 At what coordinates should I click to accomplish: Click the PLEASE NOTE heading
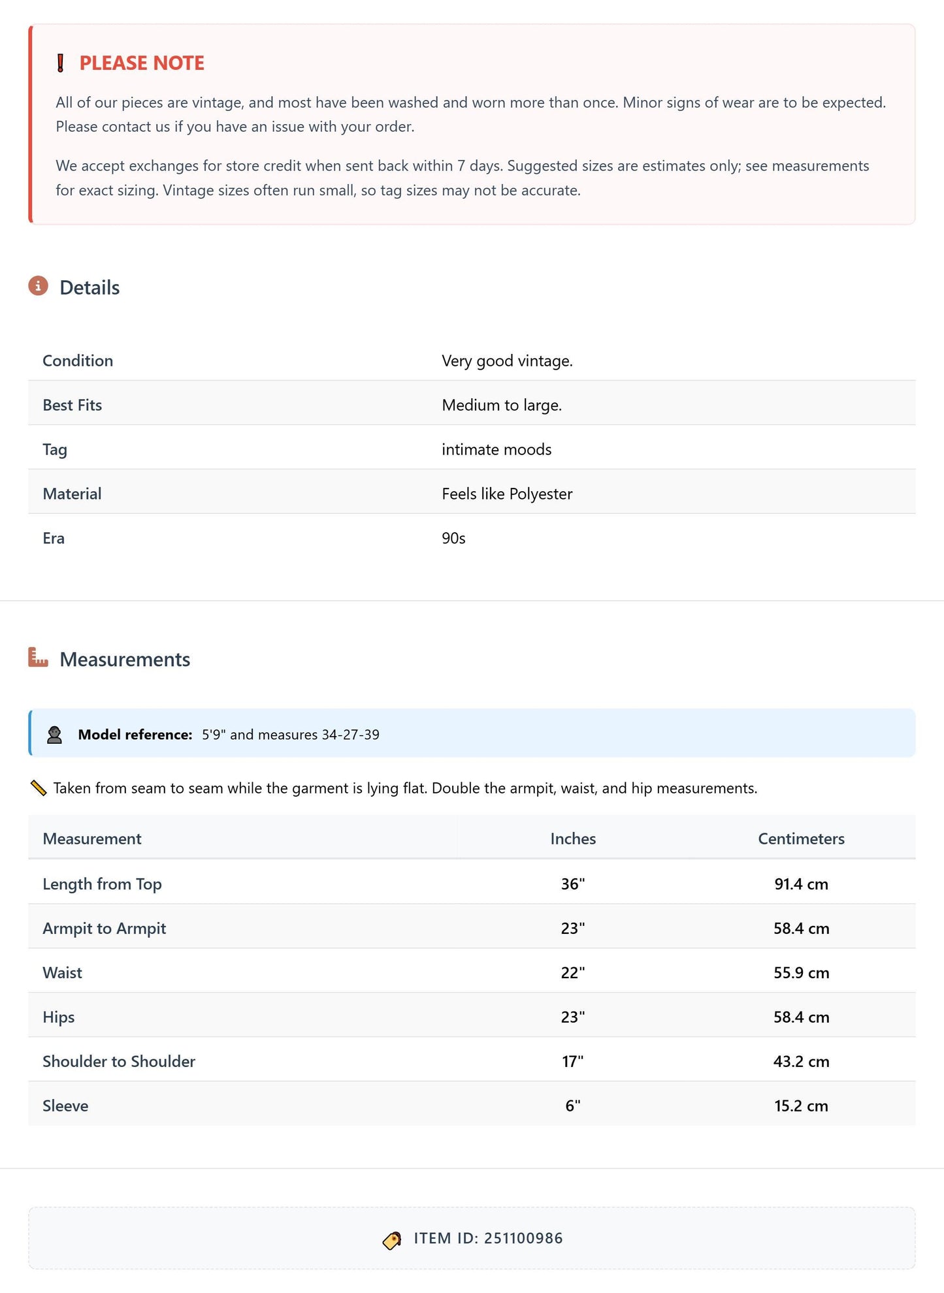click(142, 63)
